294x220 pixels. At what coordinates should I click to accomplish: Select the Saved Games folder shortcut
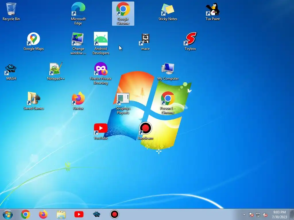pyautogui.click(x=34, y=101)
